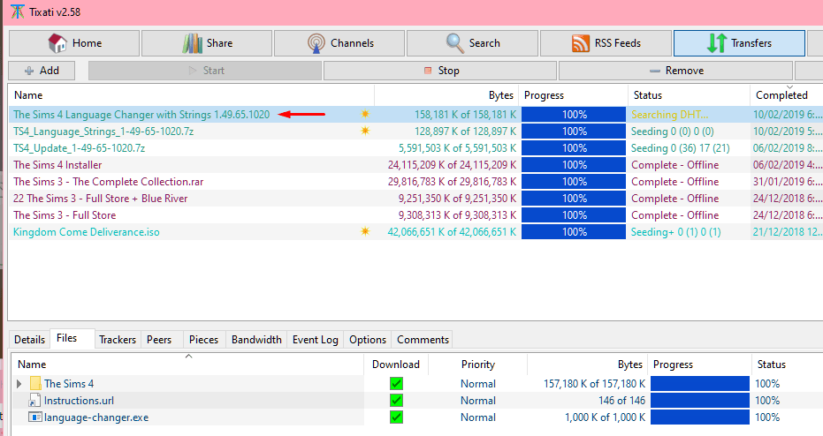Open the Share section

coord(207,43)
